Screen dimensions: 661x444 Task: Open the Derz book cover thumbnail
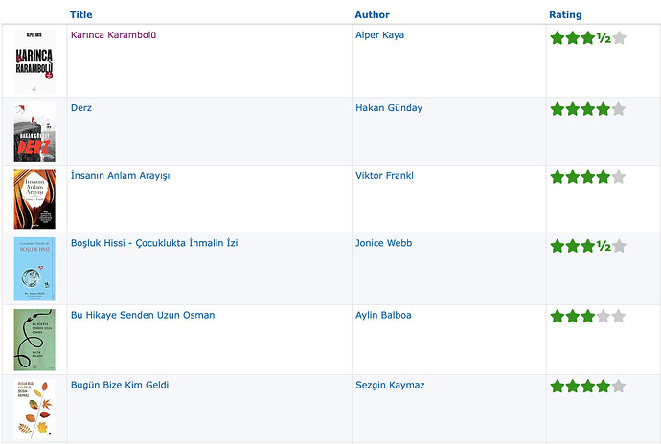pyautogui.click(x=34, y=132)
